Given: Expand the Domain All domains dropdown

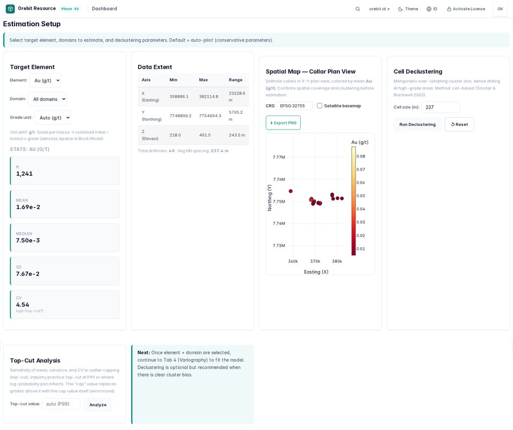Looking at the screenshot, I should [47, 99].
